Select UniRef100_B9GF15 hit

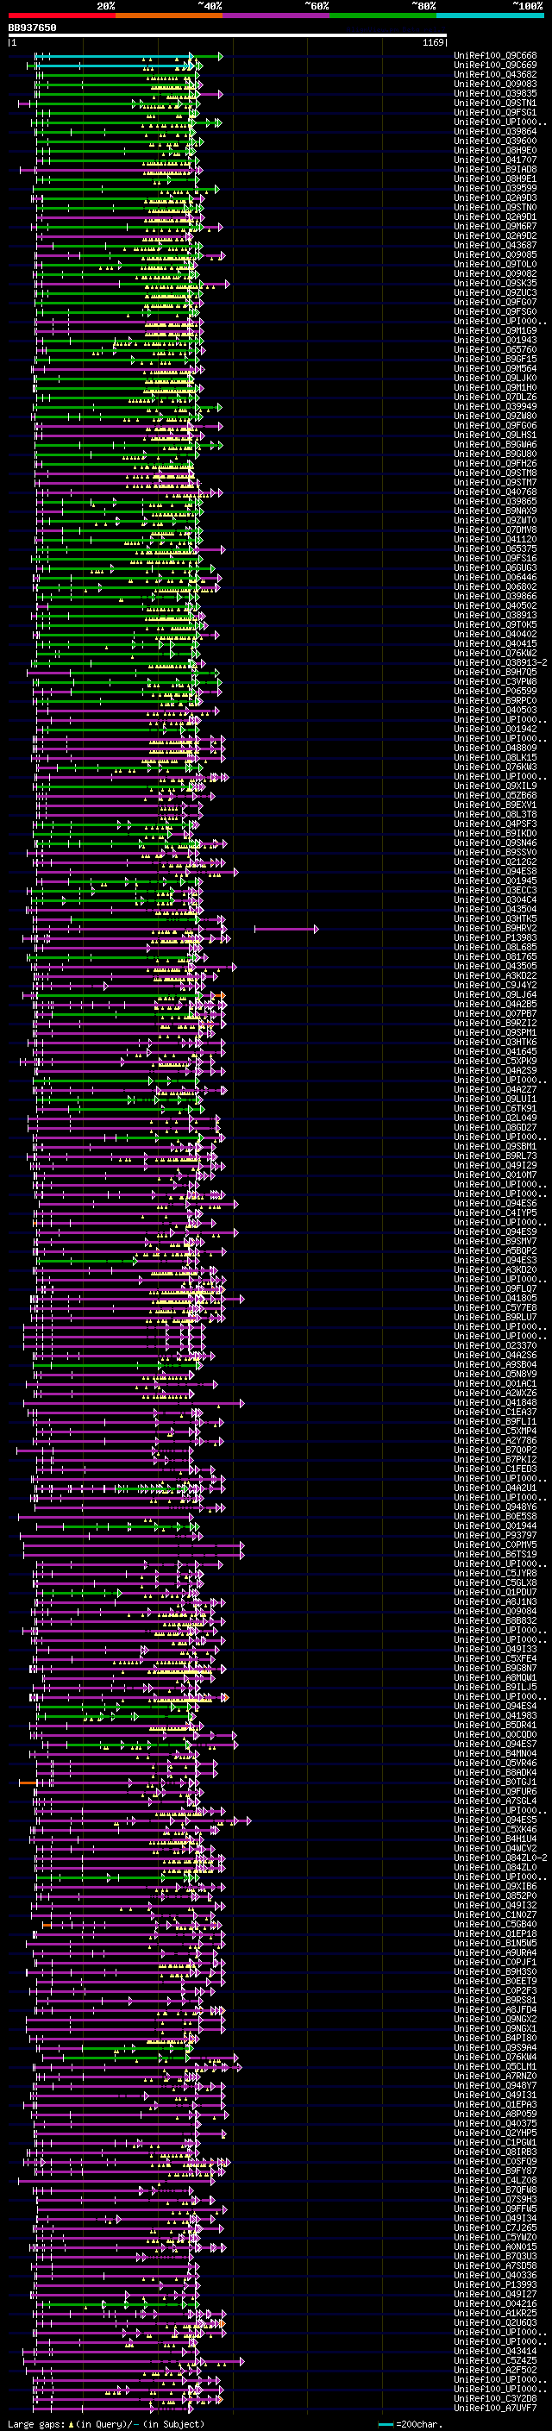pyautogui.click(x=495, y=360)
